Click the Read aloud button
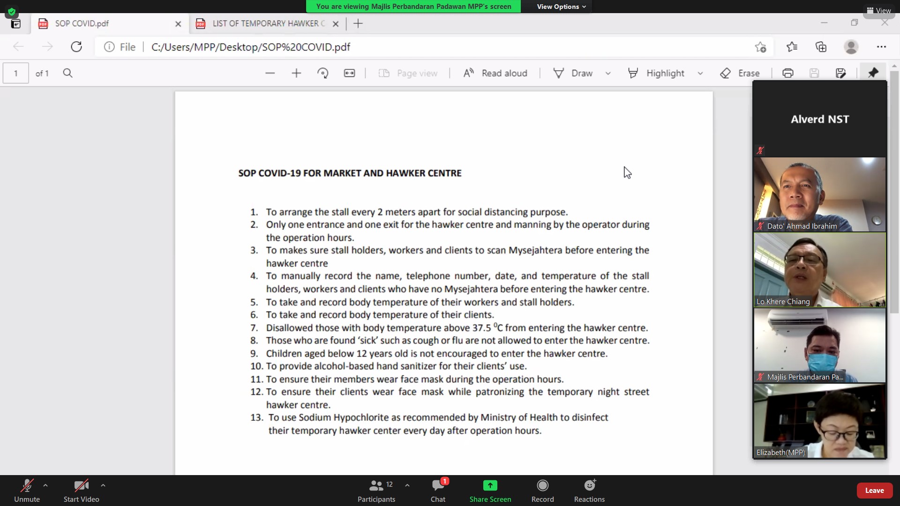 [495, 73]
